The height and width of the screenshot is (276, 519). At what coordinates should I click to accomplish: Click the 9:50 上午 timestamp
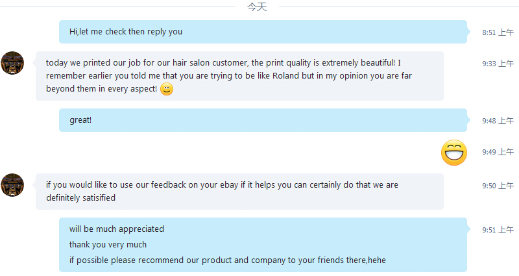point(498,186)
